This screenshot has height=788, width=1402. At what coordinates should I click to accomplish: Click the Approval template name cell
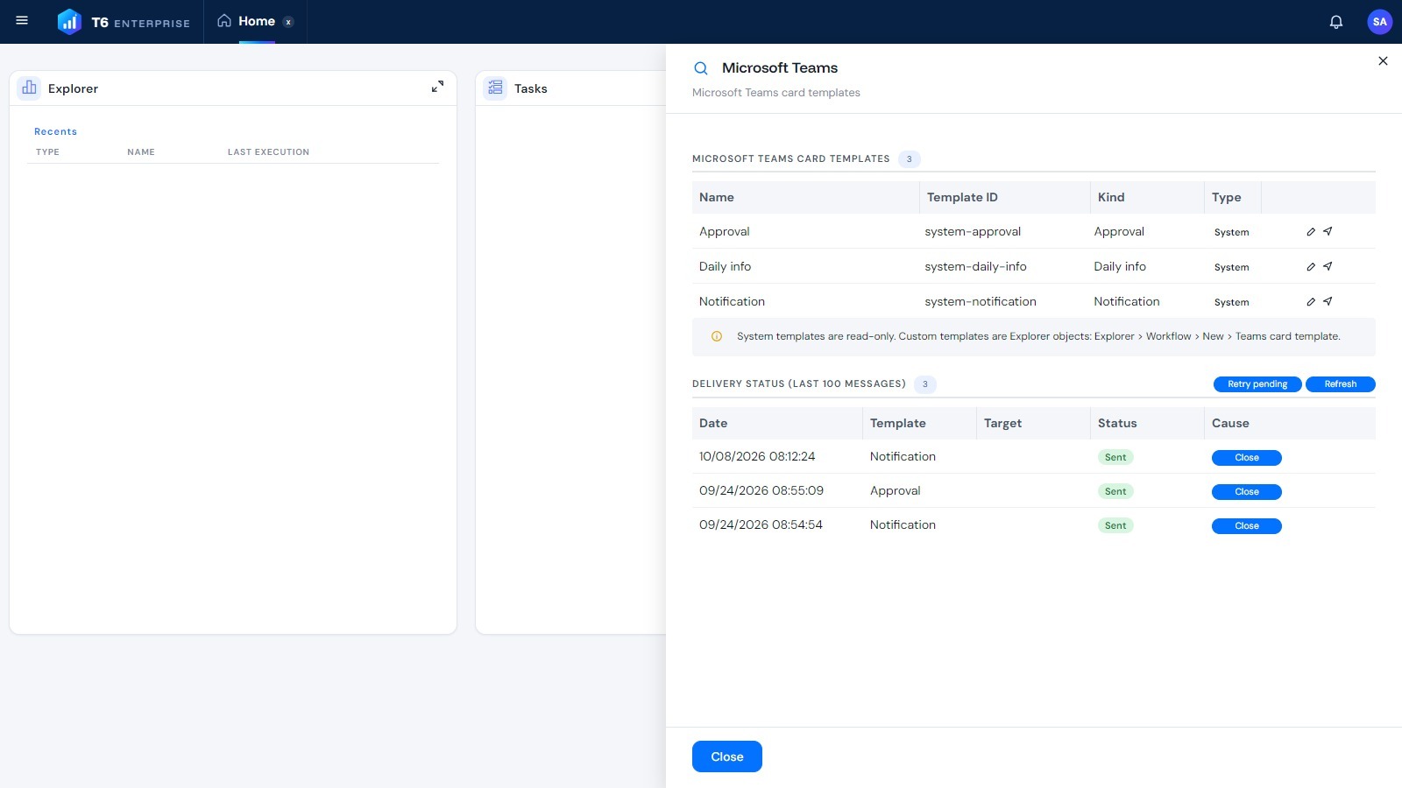(724, 231)
